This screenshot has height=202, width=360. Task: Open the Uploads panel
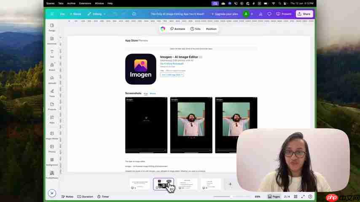tap(52, 80)
